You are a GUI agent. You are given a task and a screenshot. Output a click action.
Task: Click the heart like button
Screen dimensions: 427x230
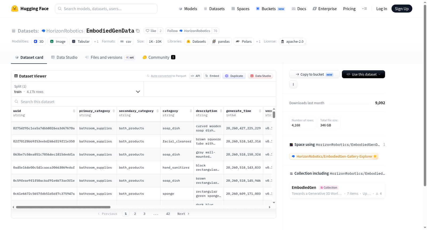click(151, 31)
